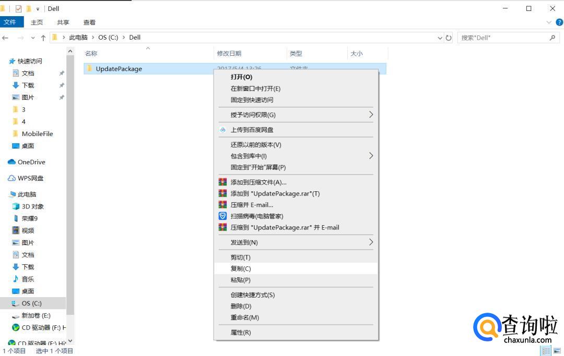Click Dell in address breadcrumb
The height and width of the screenshot is (356, 564).
click(x=135, y=38)
